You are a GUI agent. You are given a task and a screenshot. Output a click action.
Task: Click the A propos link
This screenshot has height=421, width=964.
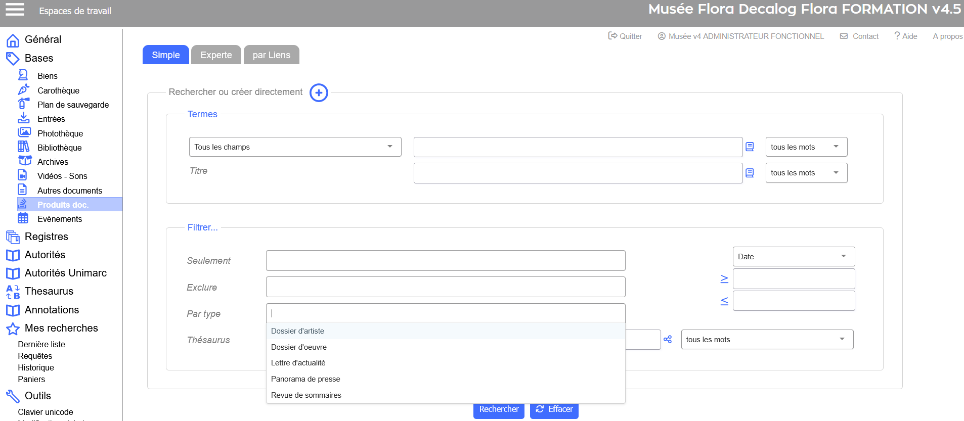point(948,36)
